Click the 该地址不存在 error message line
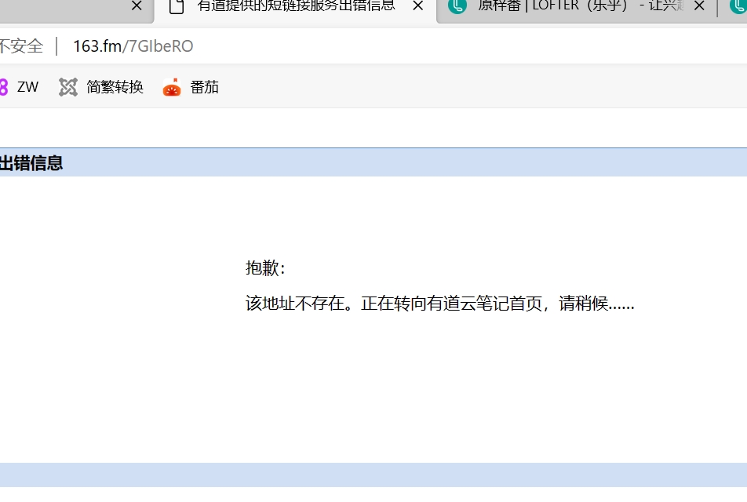This screenshot has height=502, width=747. coord(439,304)
